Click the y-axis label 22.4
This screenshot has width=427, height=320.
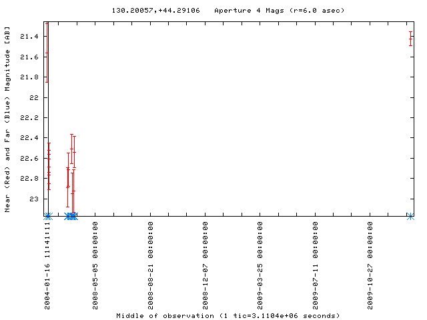click(x=29, y=138)
